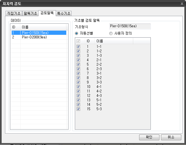Screen dimensions: 186x145
Task: Uncheck the checkbox for pile 2-2
Action: point(78,65)
